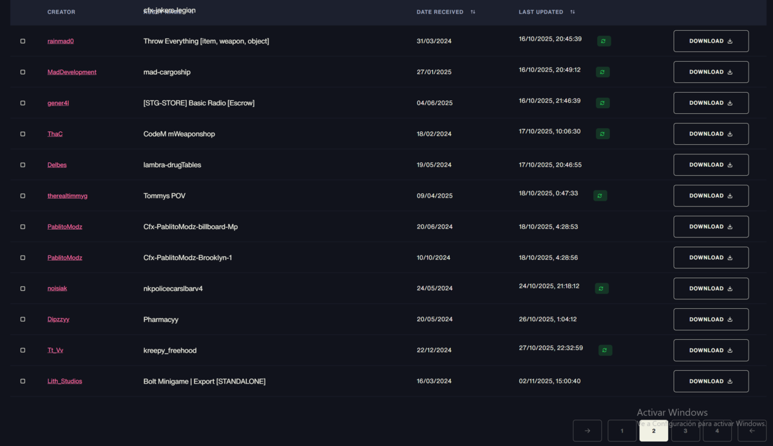This screenshot has width=773, height=446.
Task: Click Last Updated column header label
Action: [x=541, y=12]
